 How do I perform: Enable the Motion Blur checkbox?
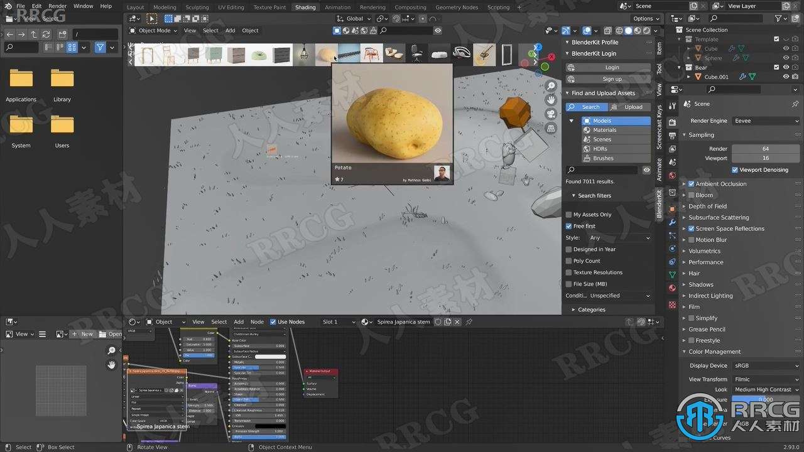[692, 240]
